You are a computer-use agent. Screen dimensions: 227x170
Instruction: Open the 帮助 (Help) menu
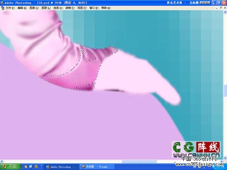click(x=106, y=8)
